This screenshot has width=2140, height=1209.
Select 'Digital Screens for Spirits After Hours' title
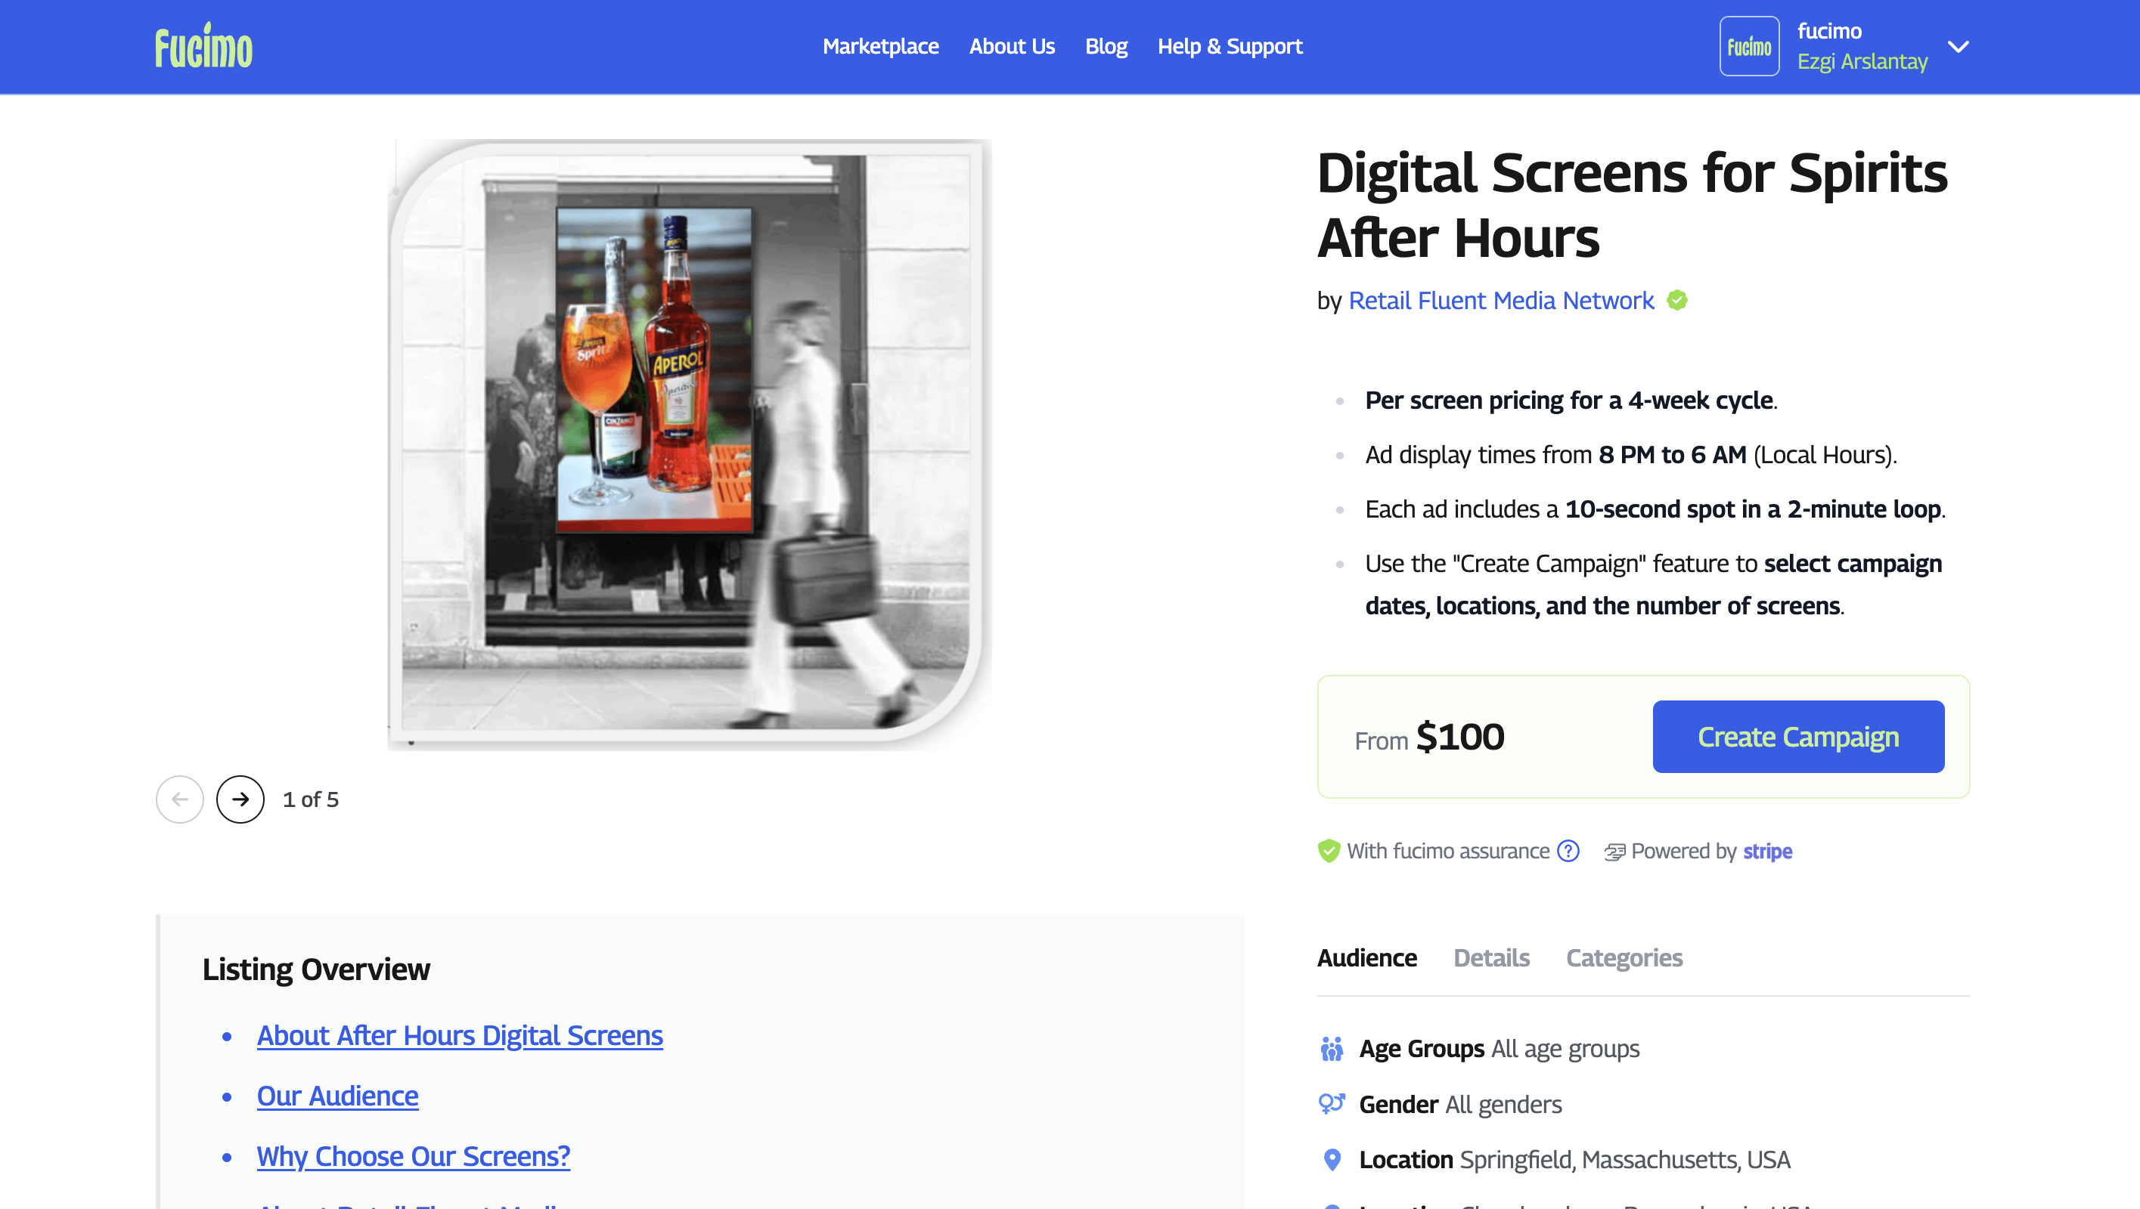[x=1632, y=205]
